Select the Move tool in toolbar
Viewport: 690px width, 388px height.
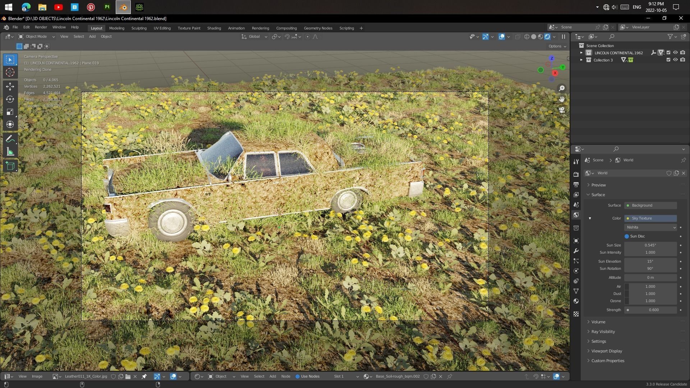pos(10,86)
